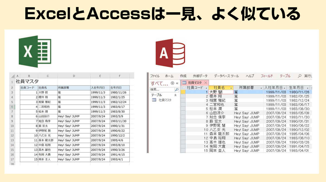The height and width of the screenshot is (182, 326).
Task: Open the 生年月日 column filter dropdown in Access
Action: click(x=308, y=88)
